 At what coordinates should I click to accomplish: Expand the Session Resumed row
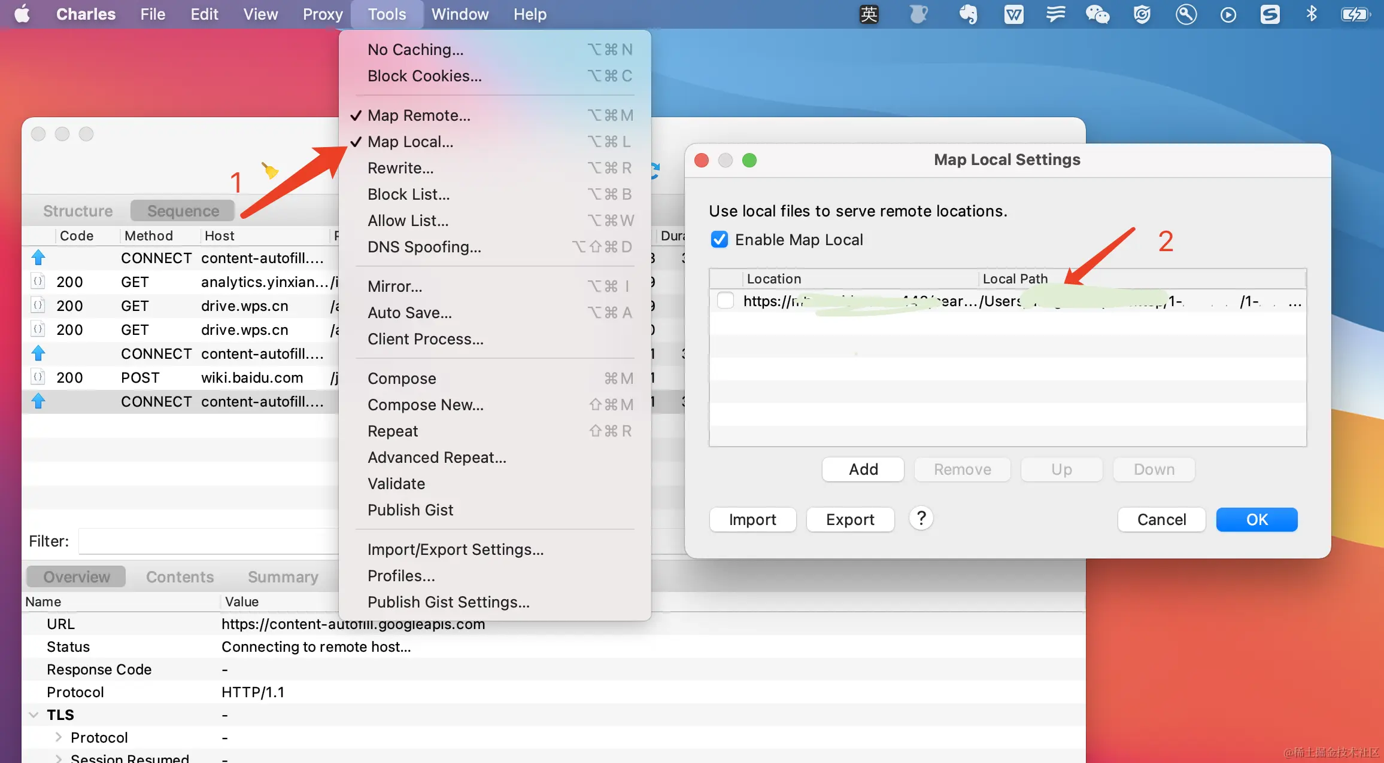click(x=58, y=758)
